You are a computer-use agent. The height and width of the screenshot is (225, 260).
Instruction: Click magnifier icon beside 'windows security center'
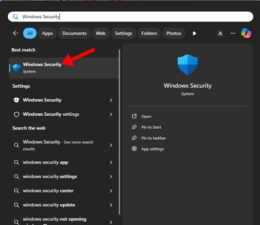click(x=16, y=191)
